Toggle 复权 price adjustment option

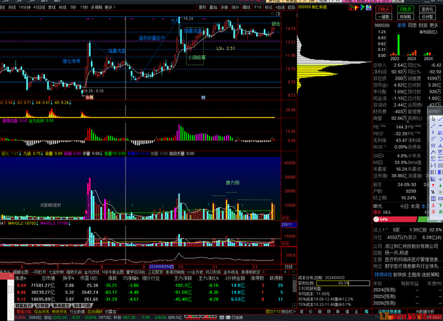click(202, 8)
